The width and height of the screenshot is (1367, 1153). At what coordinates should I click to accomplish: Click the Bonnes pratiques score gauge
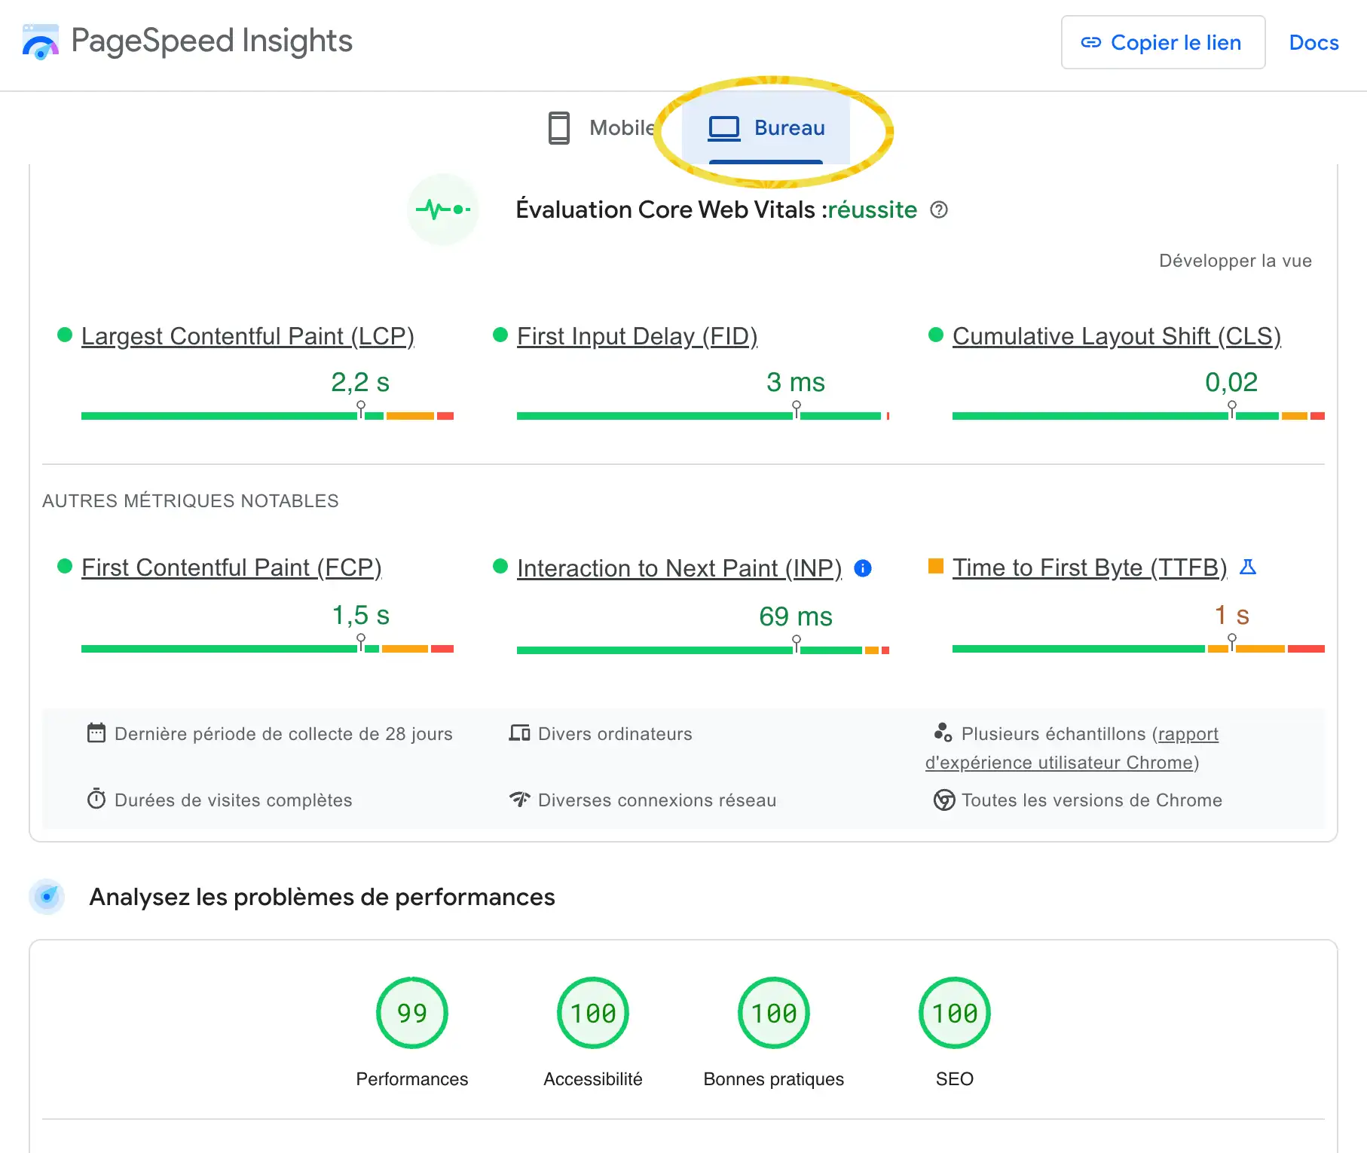click(x=774, y=1013)
